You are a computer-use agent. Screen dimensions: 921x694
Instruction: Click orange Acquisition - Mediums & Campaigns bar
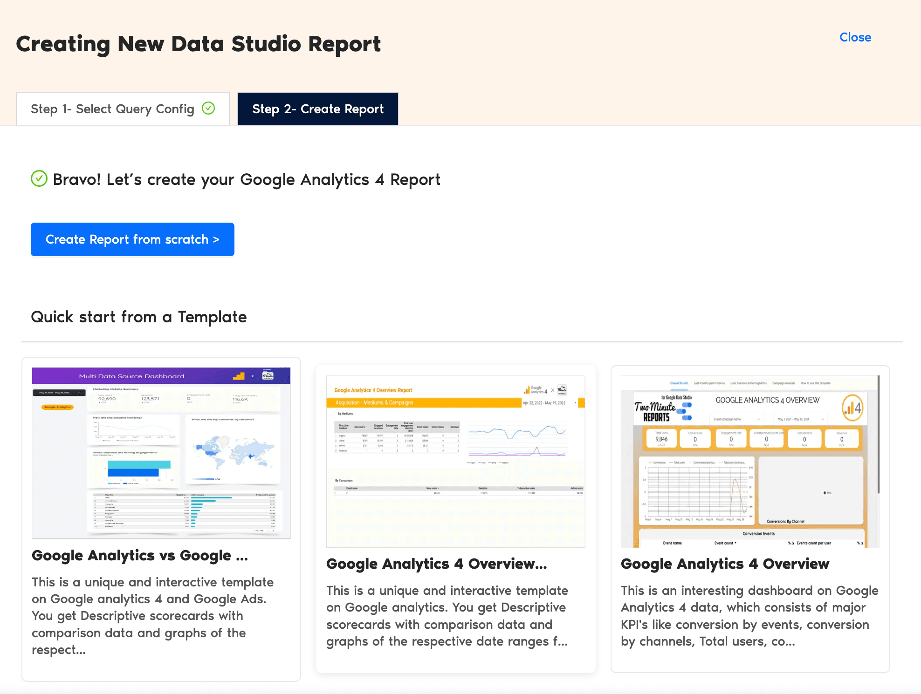pos(423,402)
